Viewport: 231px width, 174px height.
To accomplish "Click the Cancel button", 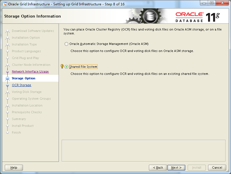I will tap(217, 168).
